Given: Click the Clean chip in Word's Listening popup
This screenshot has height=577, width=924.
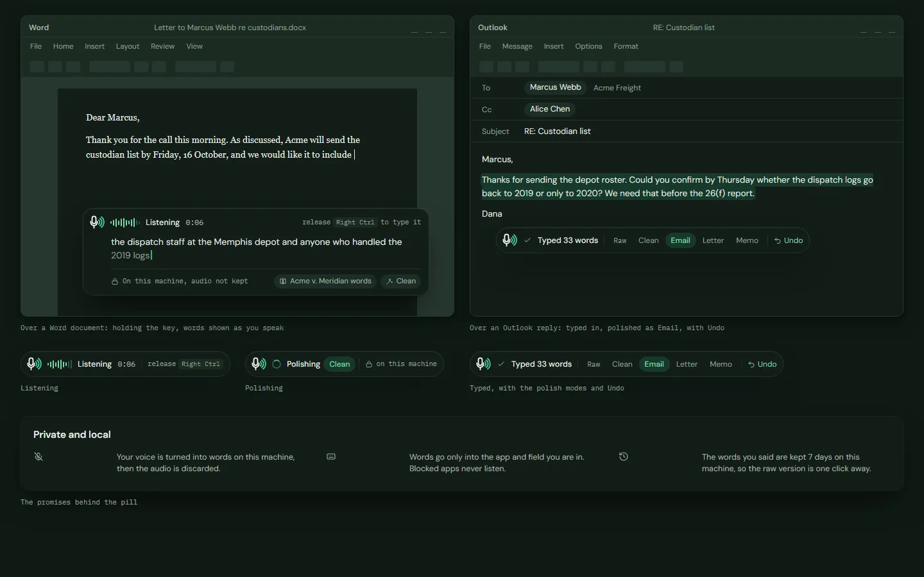Looking at the screenshot, I should 401,281.
